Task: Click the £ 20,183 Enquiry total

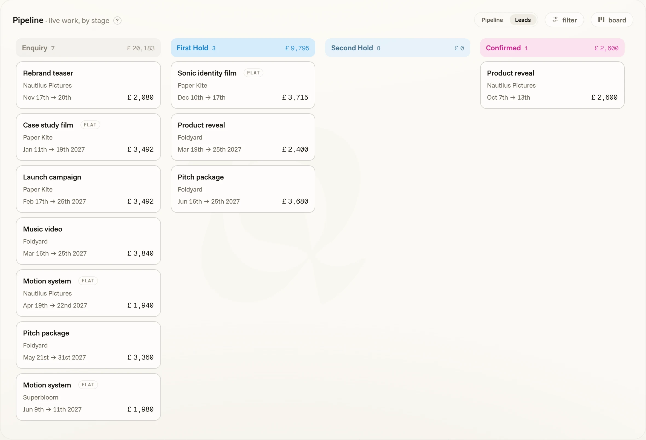Action: point(141,48)
